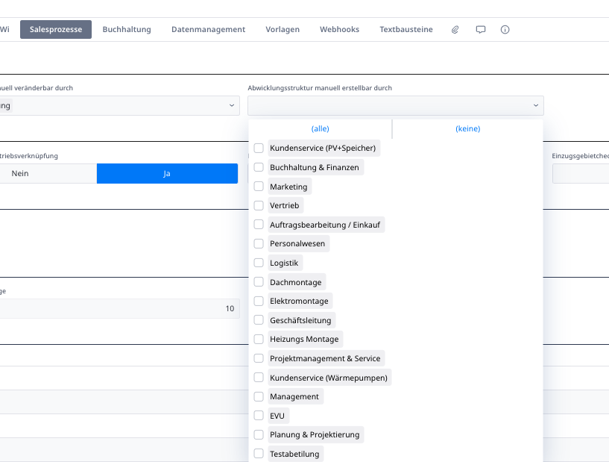Select the blue Ja toggle button
The width and height of the screenshot is (609, 462).
tap(167, 173)
